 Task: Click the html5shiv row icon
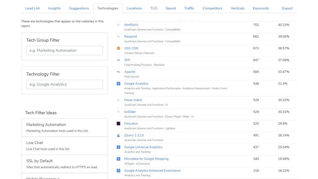tap(118, 25)
